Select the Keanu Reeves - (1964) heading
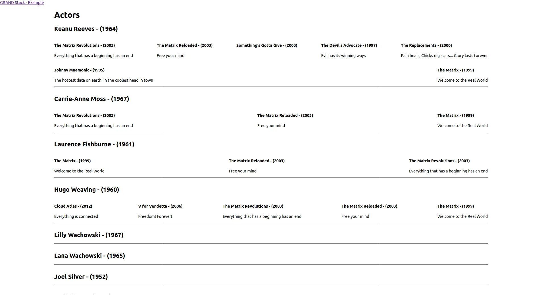This screenshot has height=295, width=542. point(86,29)
